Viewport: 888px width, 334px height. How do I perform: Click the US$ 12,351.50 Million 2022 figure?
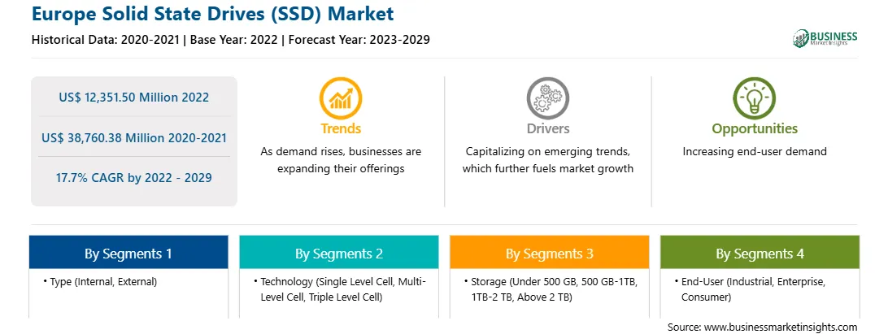click(x=133, y=98)
